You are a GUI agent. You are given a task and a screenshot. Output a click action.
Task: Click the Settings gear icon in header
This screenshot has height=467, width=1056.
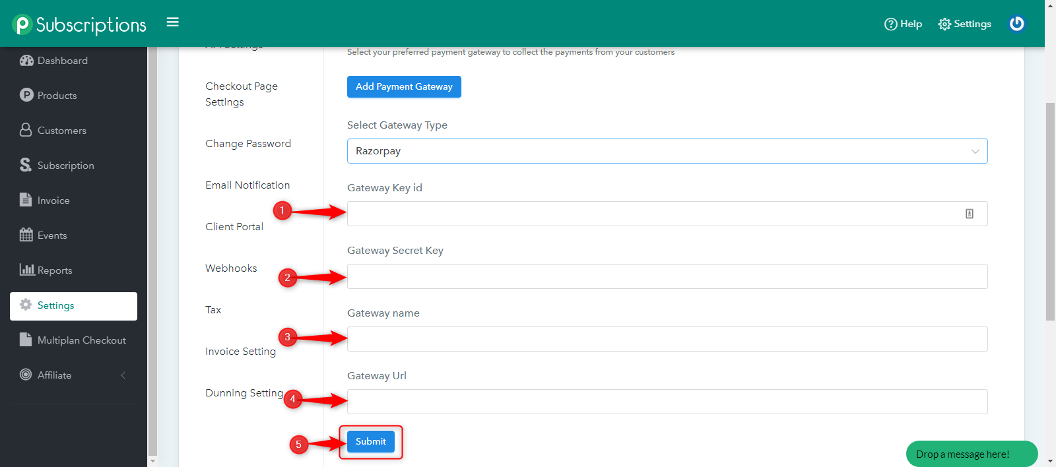pos(945,24)
